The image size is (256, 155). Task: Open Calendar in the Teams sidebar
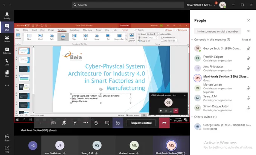click(7, 51)
